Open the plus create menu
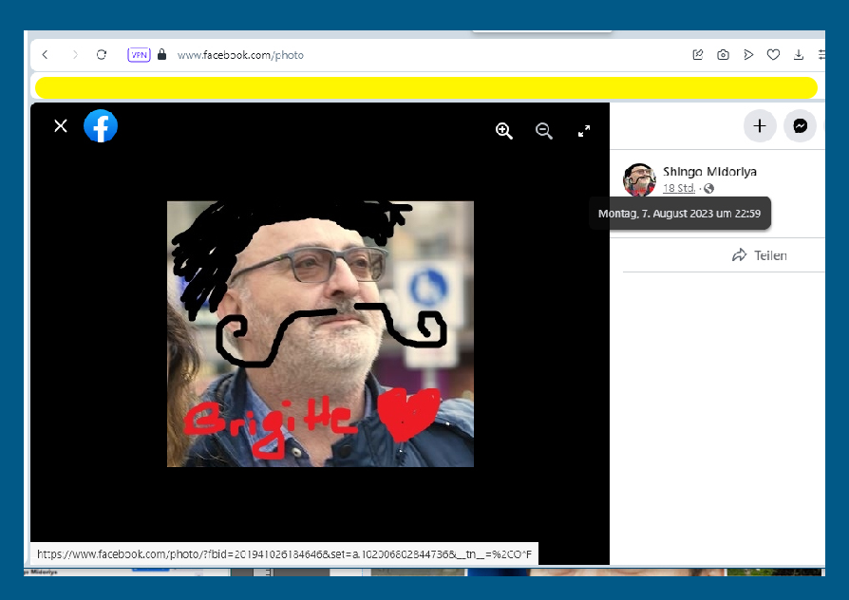The height and width of the screenshot is (600, 849). click(x=759, y=125)
